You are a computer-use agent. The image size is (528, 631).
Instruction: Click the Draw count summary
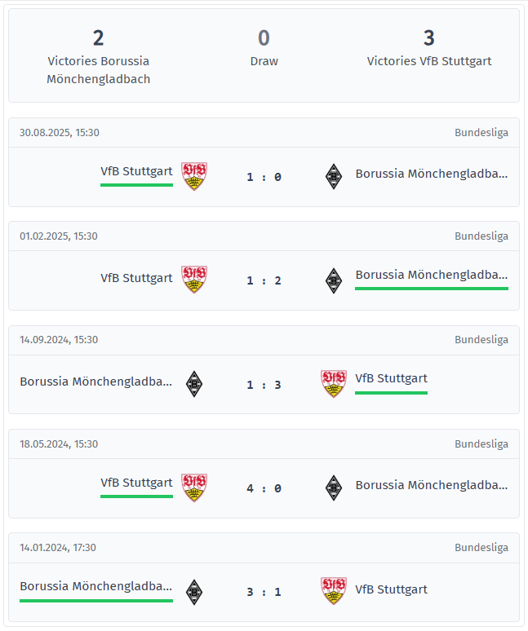[264, 38]
